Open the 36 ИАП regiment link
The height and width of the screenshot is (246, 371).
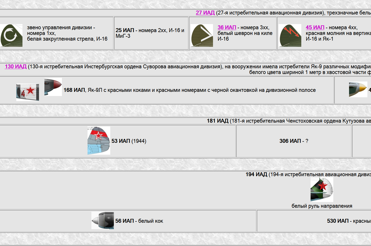[x=227, y=27]
